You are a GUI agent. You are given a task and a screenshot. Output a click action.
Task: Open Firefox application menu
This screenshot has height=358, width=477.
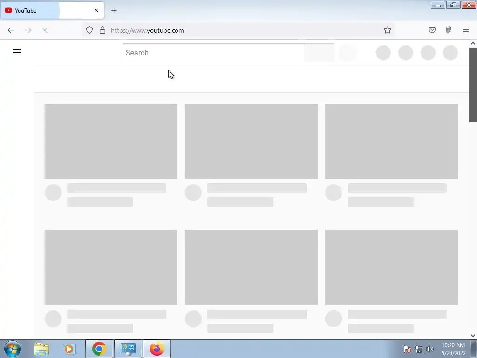[x=466, y=30]
